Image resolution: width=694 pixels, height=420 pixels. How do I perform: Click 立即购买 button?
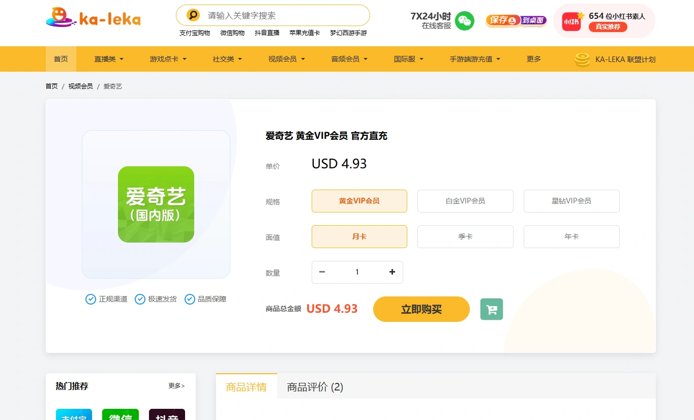pyautogui.click(x=421, y=309)
